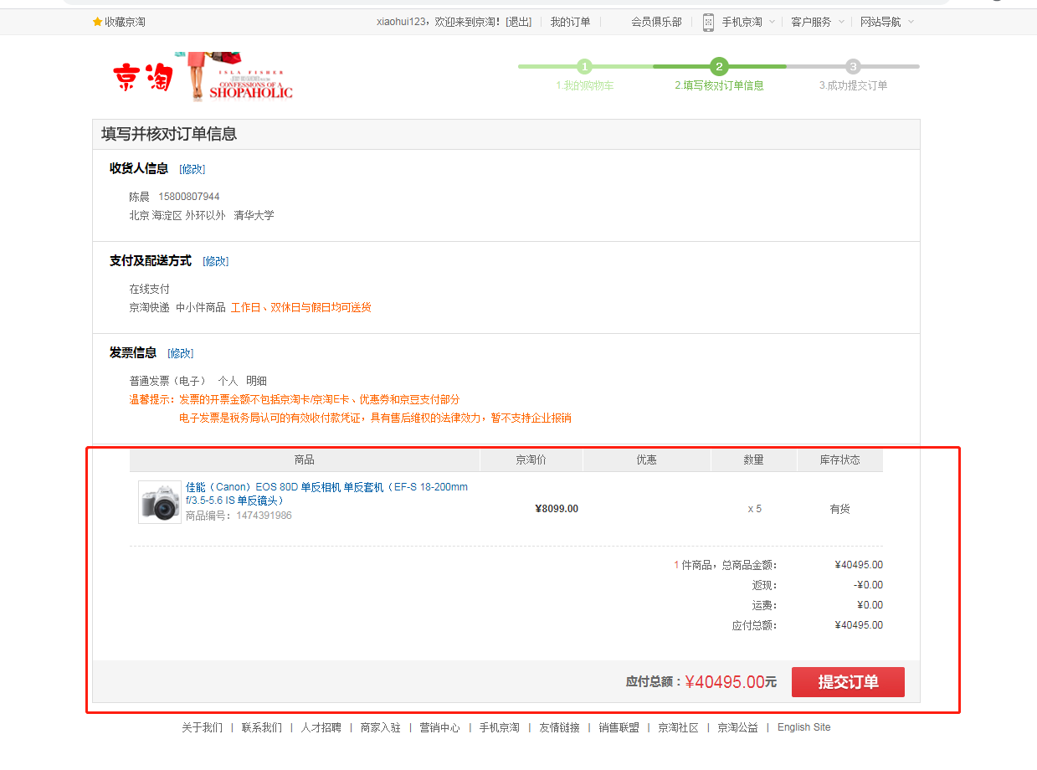Open 友情链接 footer link
The image size is (1037, 770).
tap(559, 727)
